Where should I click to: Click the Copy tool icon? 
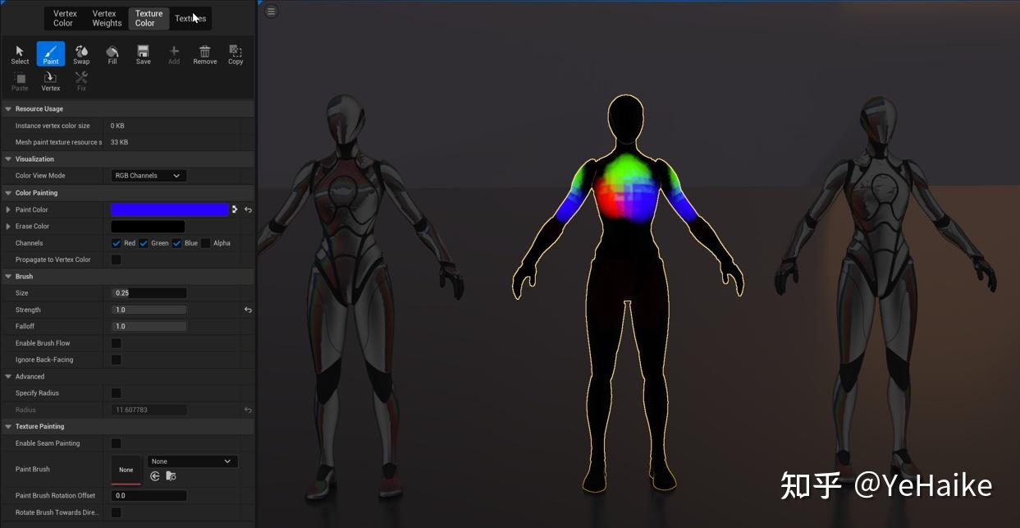tap(236, 54)
